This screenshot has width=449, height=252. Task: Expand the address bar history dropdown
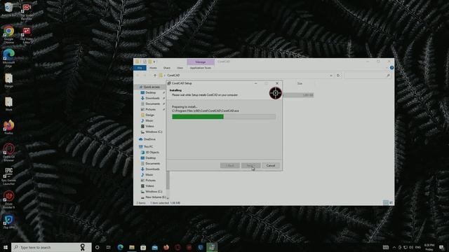[x=331, y=76]
